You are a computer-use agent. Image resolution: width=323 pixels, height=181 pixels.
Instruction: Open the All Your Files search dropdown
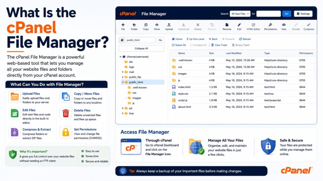tap(240, 14)
